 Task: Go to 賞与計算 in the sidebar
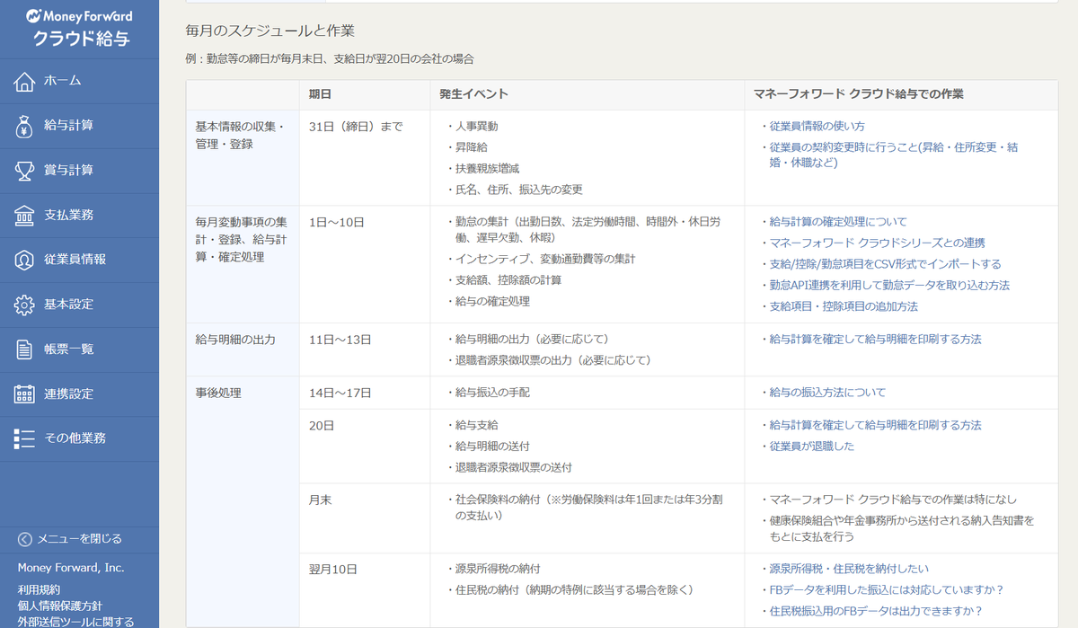pos(79,171)
